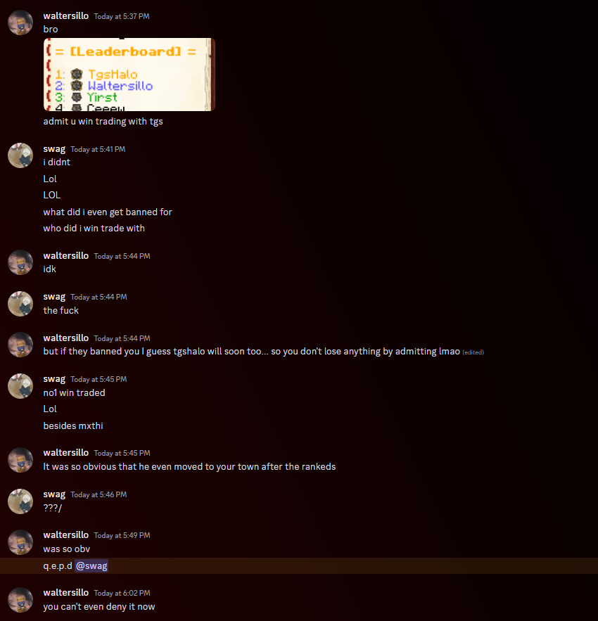This screenshot has height=621, width=598.
Task: Click swag's avatar at 5:41 PM message
Action: [x=20, y=155]
